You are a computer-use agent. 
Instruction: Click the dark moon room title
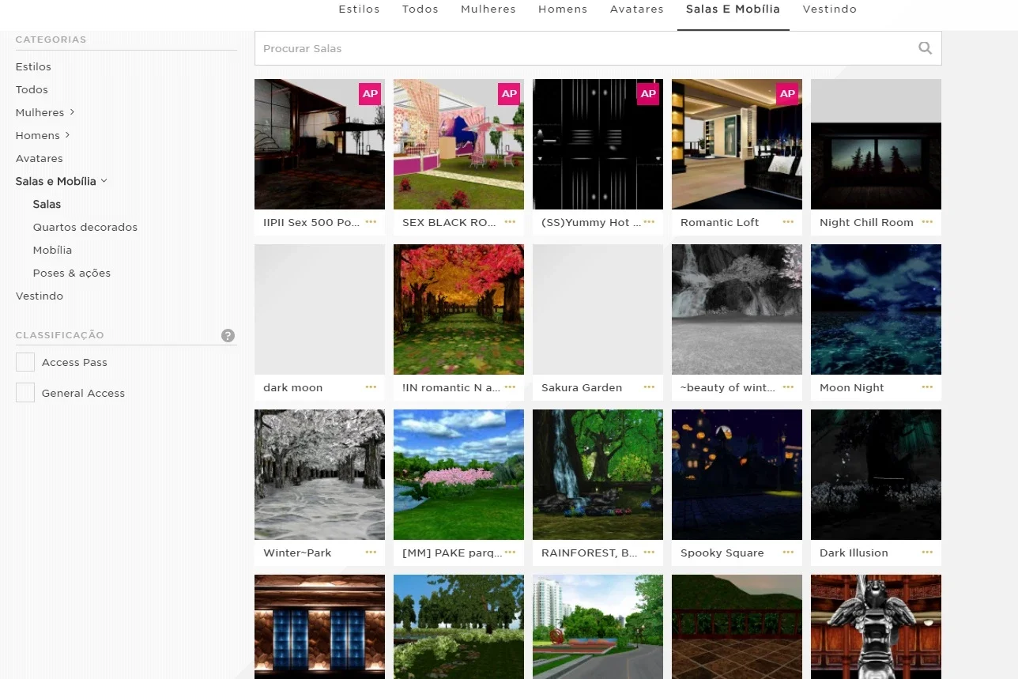[x=292, y=387]
